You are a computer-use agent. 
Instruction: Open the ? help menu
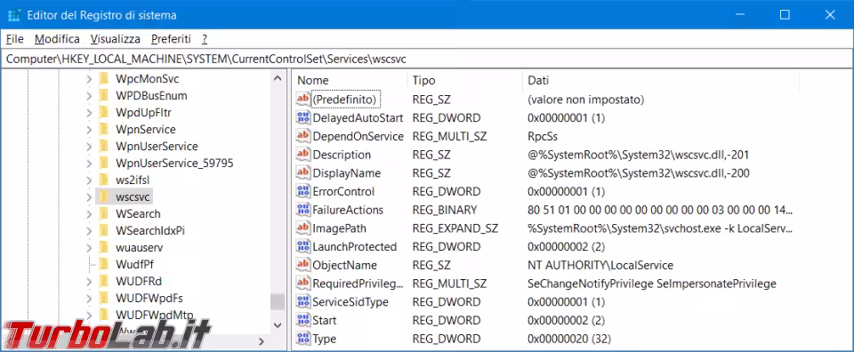tap(205, 39)
